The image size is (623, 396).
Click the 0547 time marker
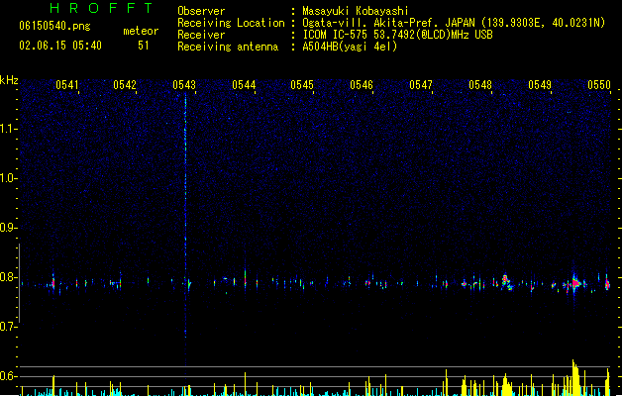pos(421,85)
